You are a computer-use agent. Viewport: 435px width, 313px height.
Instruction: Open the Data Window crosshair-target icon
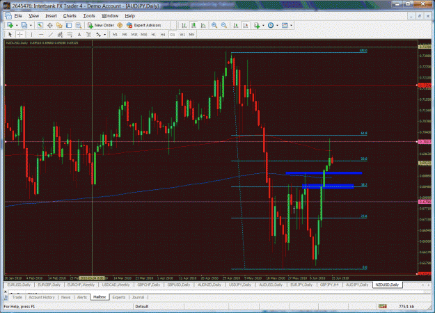[50, 25]
